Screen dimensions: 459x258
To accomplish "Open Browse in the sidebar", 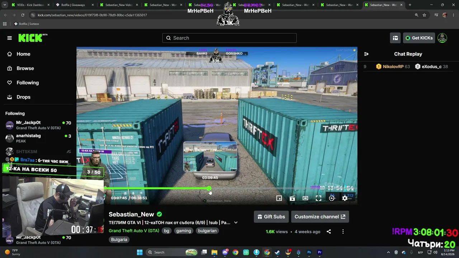I will 25,68.
